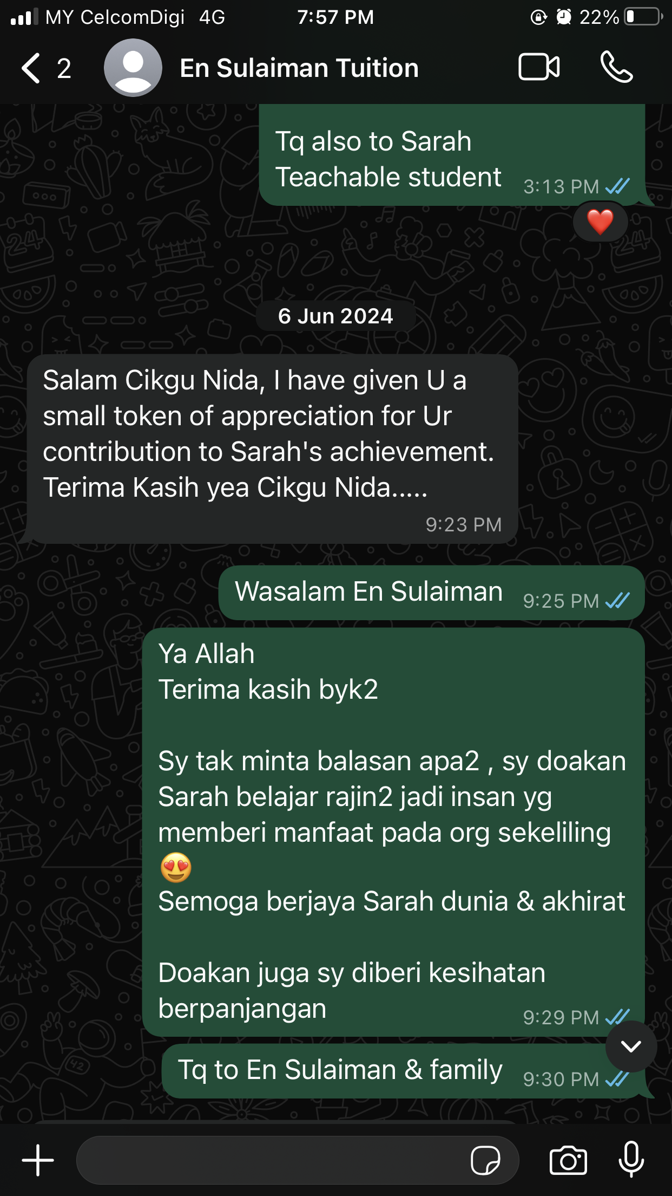The image size is (672, 1196).
Task: Tap the "Tq also to Sarah" message bubble
Action: [x=452, y=155]
